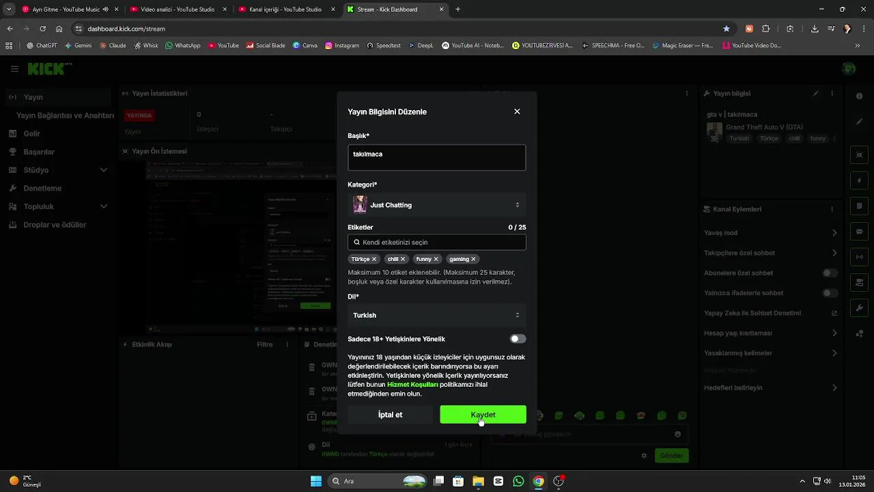Click the chat bubble icon in right sidebar

[x=859, y=232]
